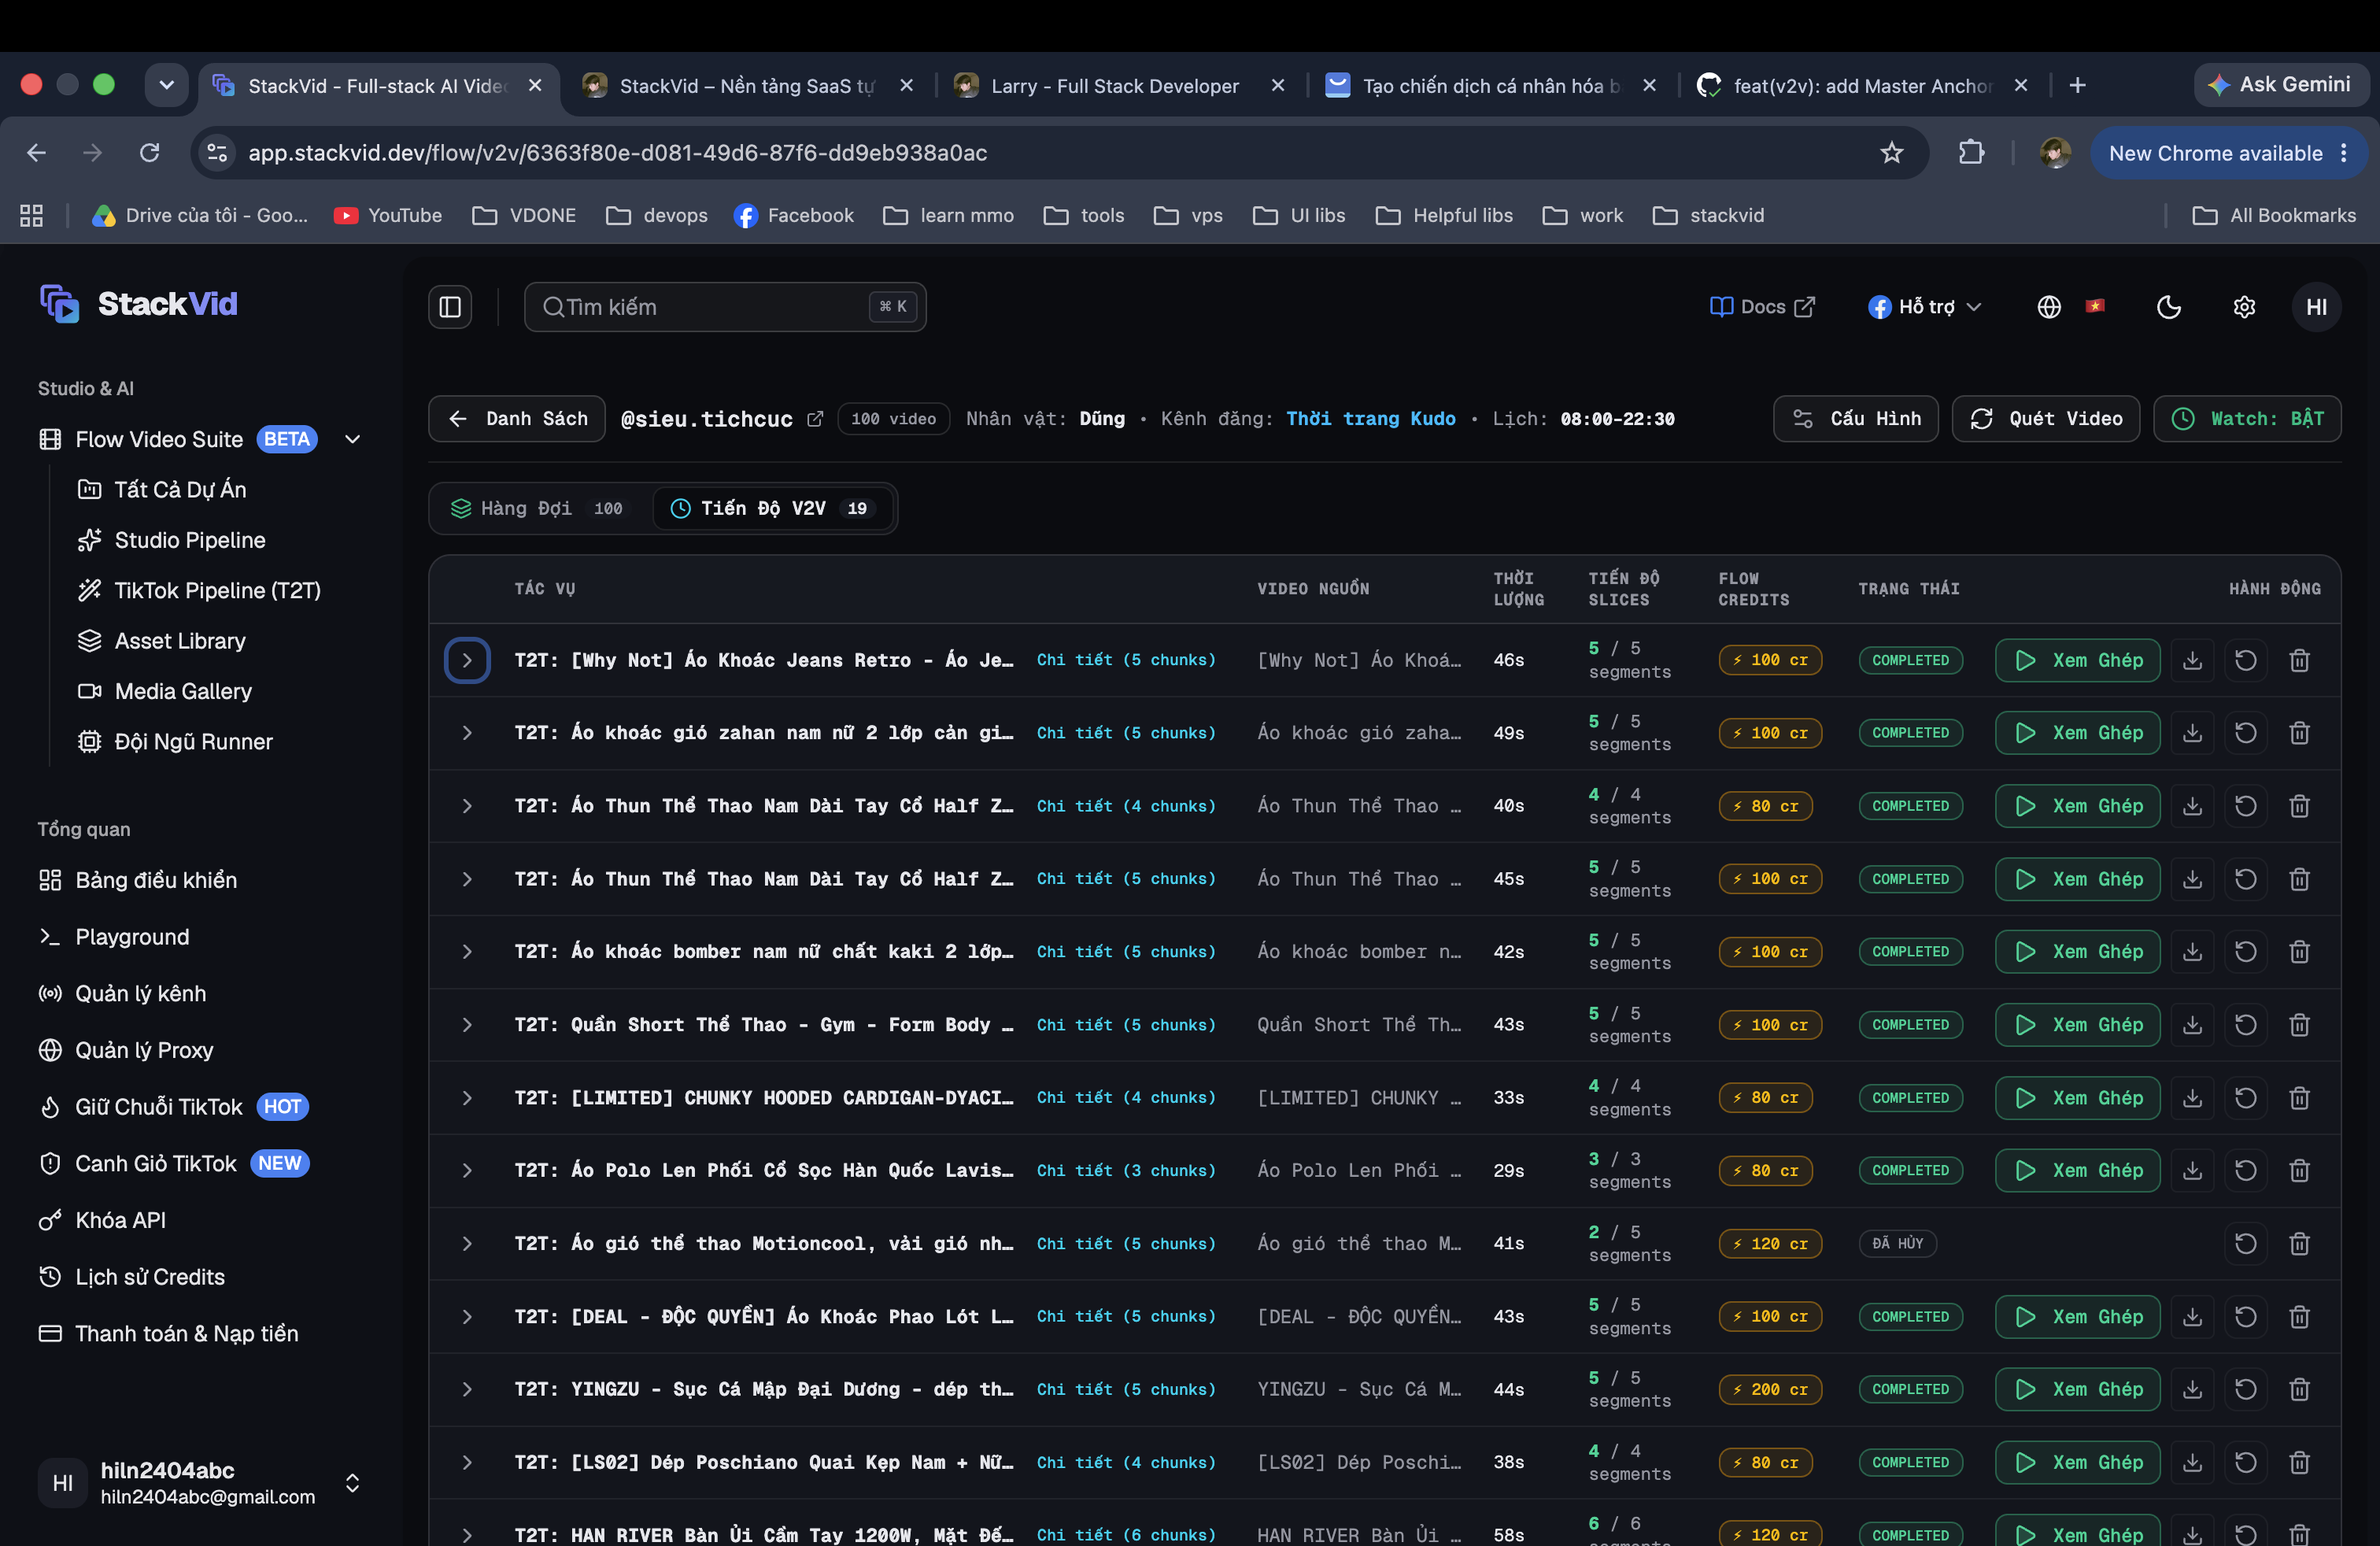Screen dimensions: 2380x1546
Task: Select Tiến Độ V2V tab
Action: point(772,509)
